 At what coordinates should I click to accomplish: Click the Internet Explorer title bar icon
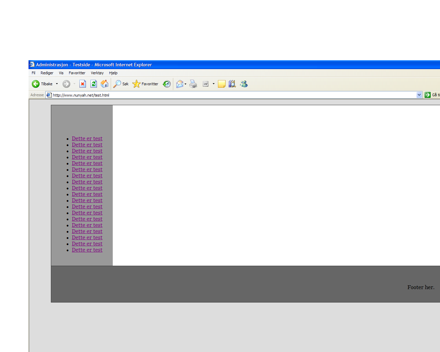pos(32,64)
